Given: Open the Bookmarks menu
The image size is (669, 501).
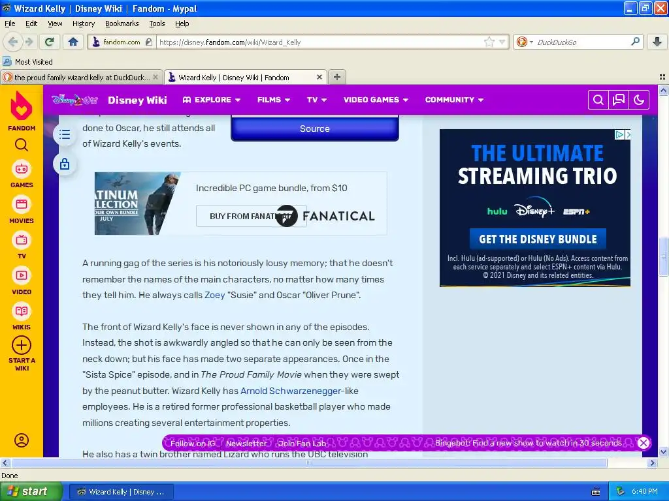Looking at the screenshot, I should (x=122, y=23).
